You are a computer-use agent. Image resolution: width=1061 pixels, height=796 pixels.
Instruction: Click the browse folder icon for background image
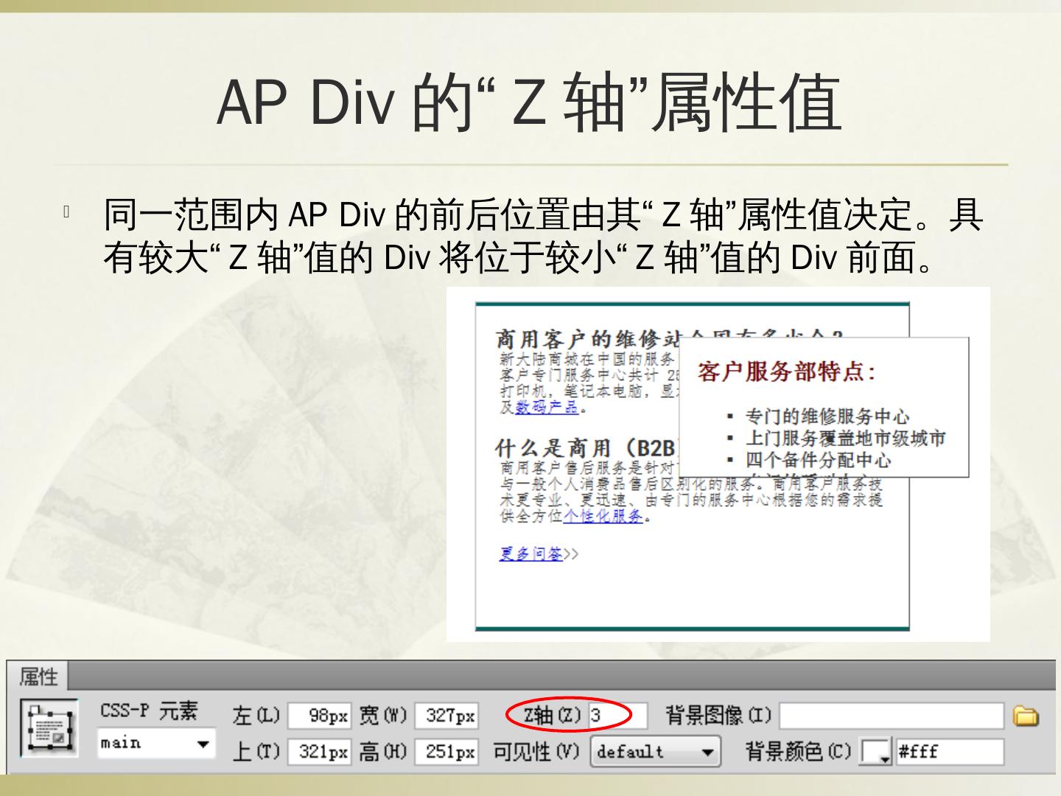click(x=1025, y=716)
